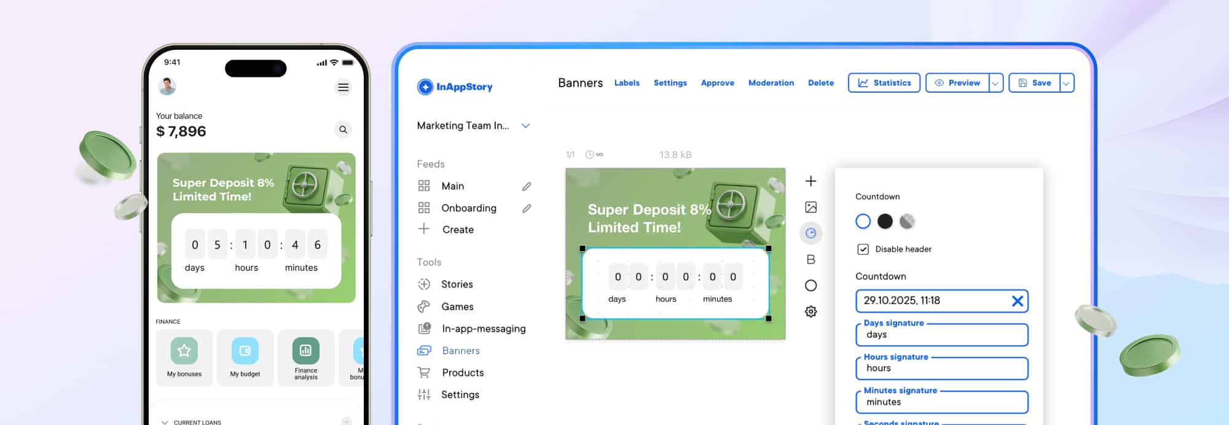Click the Games sidebar label
1229x425 pixels.
457,306
